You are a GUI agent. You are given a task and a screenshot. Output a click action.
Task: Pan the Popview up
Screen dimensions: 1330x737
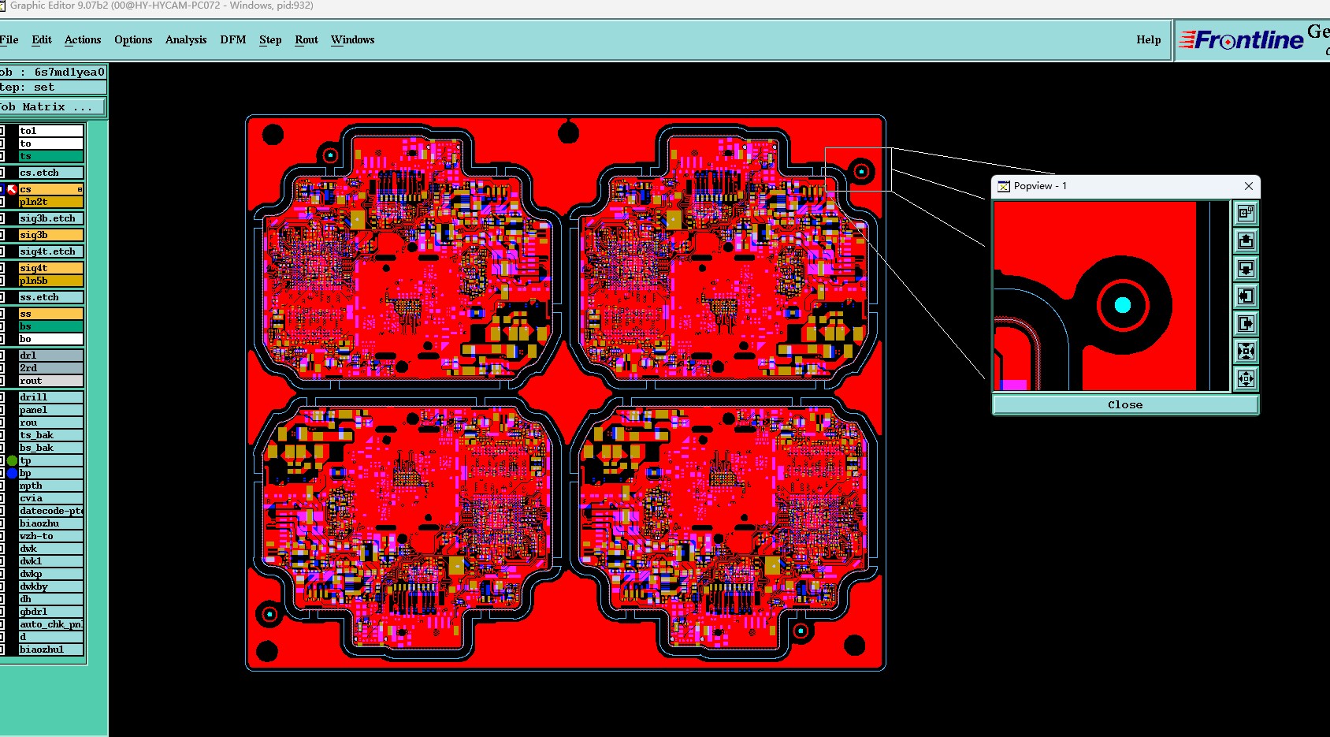point(1246,240)
